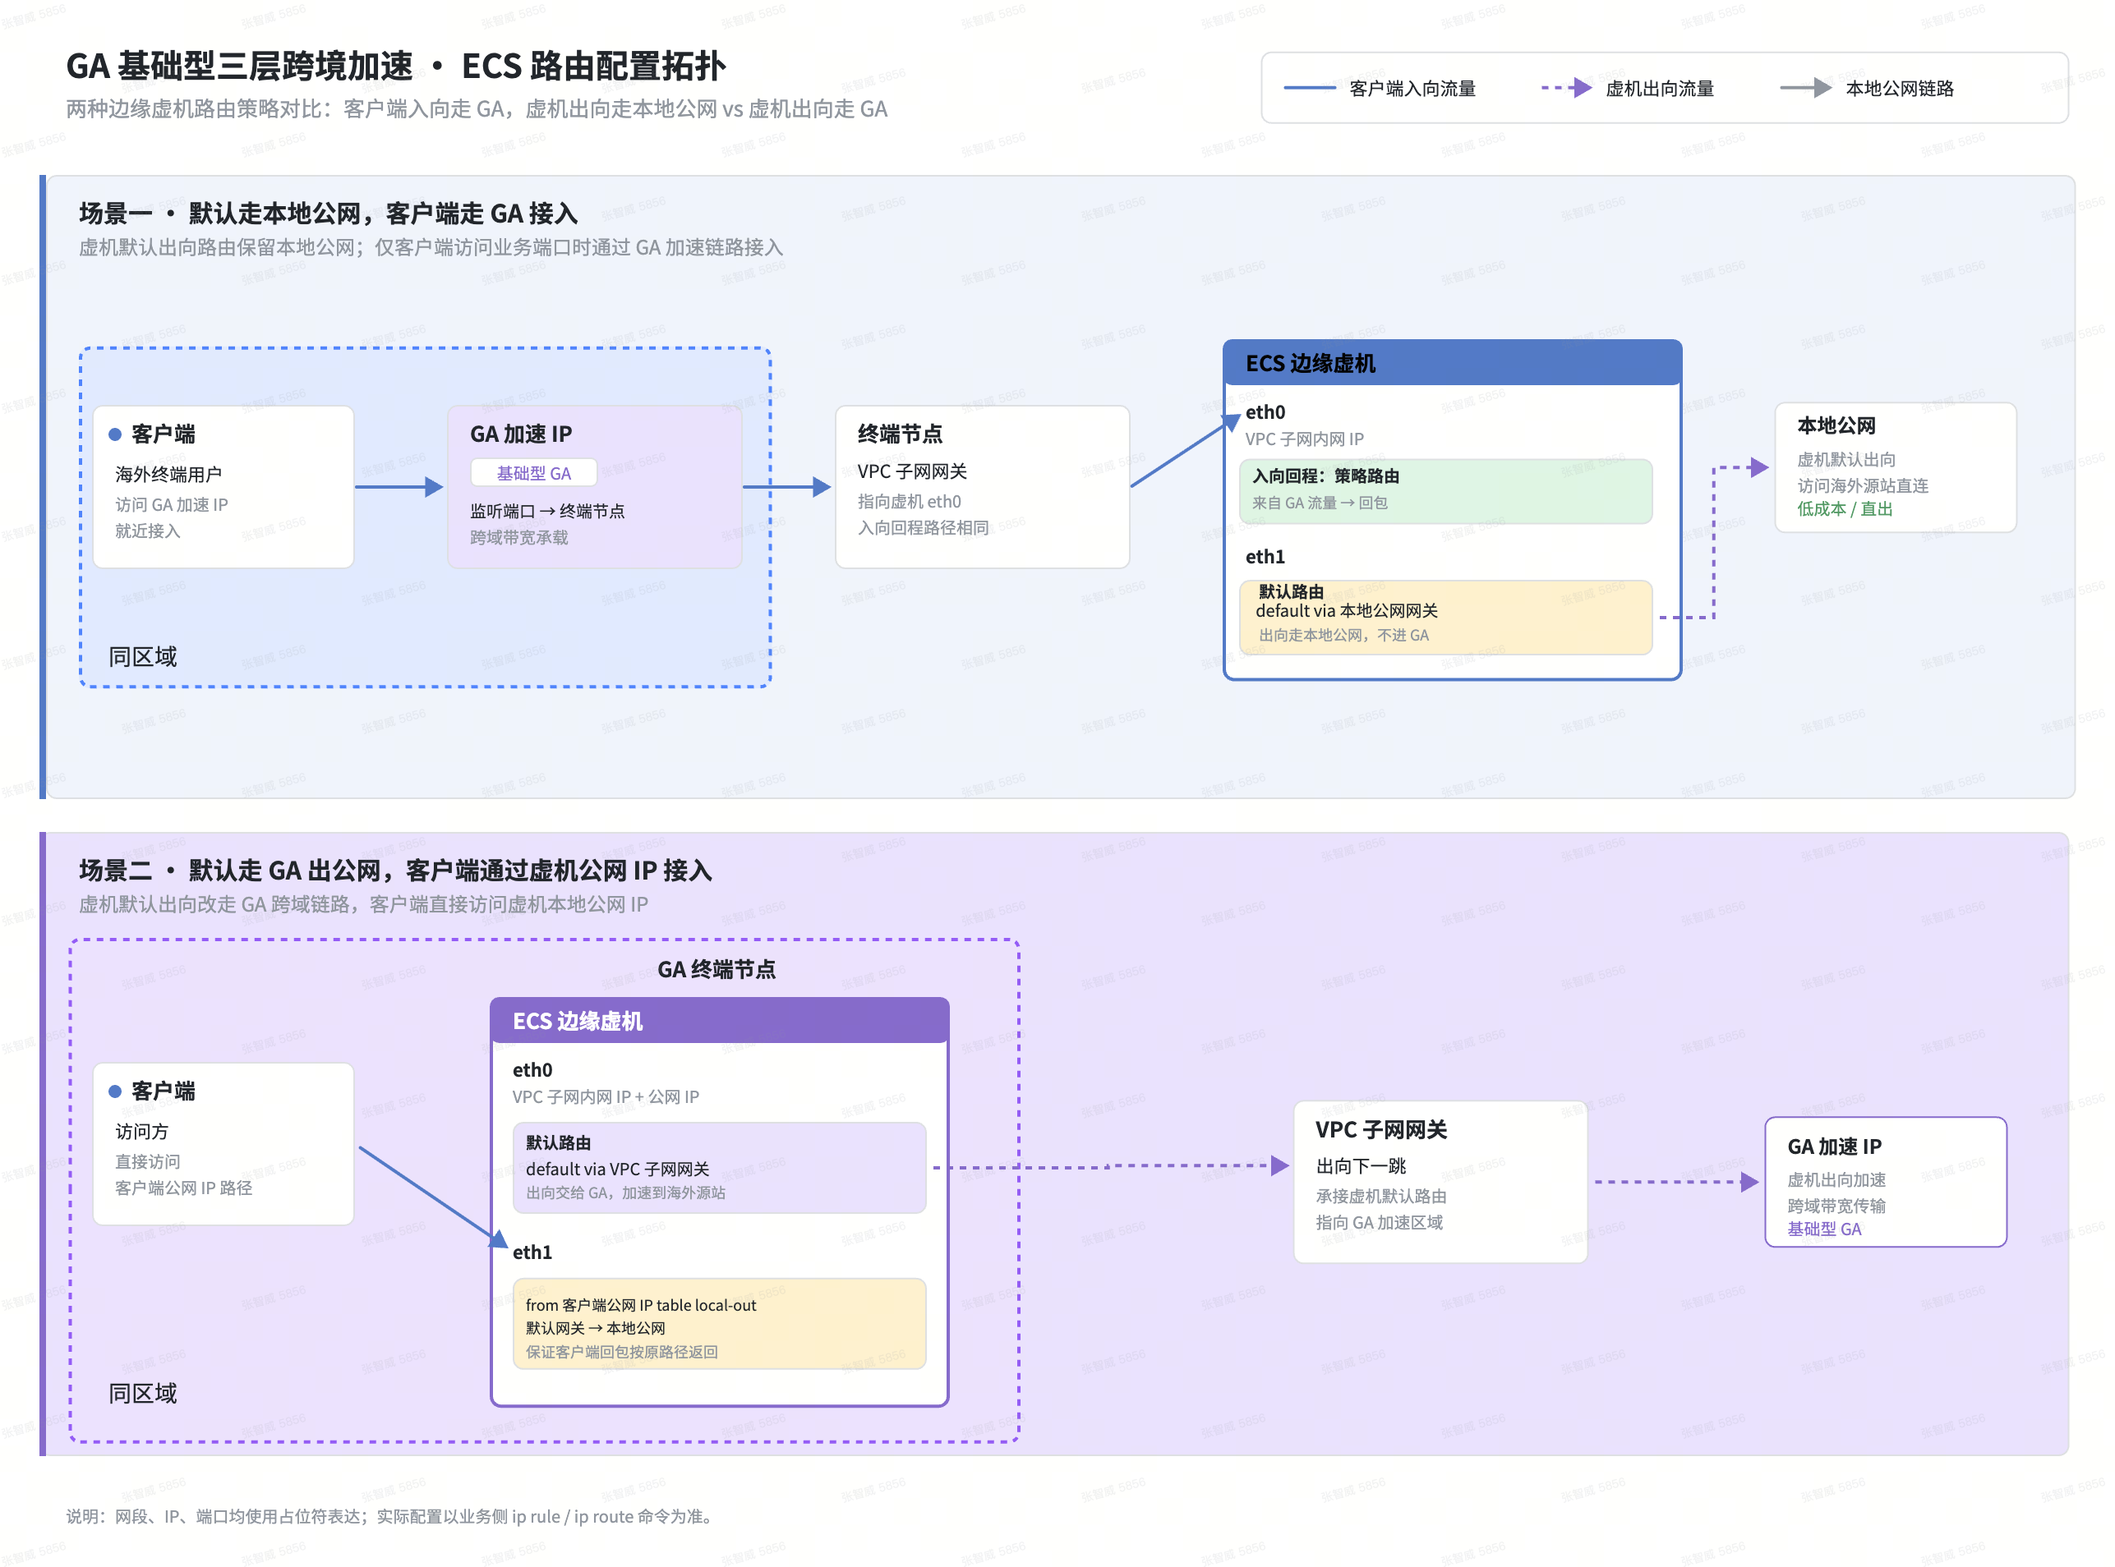The image size is (2115, 1567).
Task: Click the eth0 label in scenario one
Action: (1265, 412)
